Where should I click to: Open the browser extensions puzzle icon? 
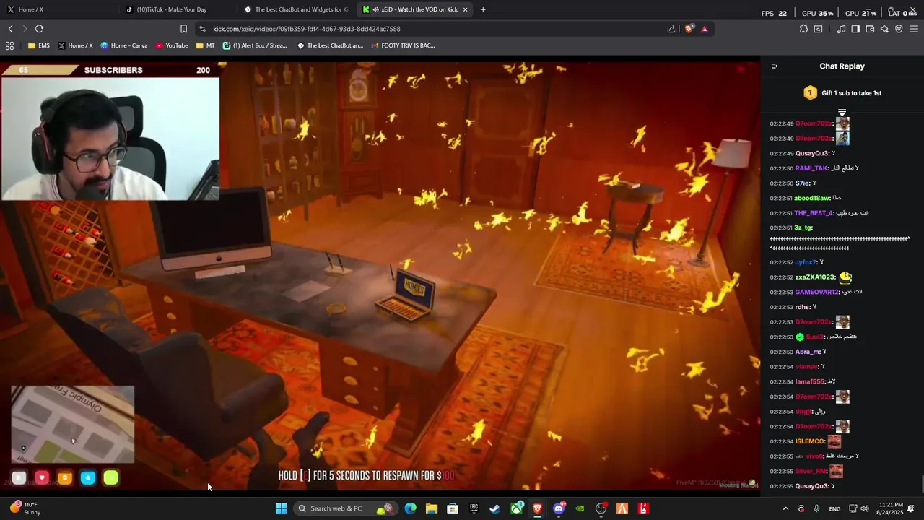(x=803, y=29)
